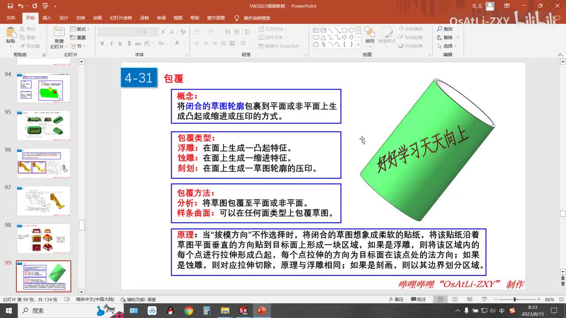Expand the font name combo box
Screen dimensions: 566x318
[x=137, y=32]
